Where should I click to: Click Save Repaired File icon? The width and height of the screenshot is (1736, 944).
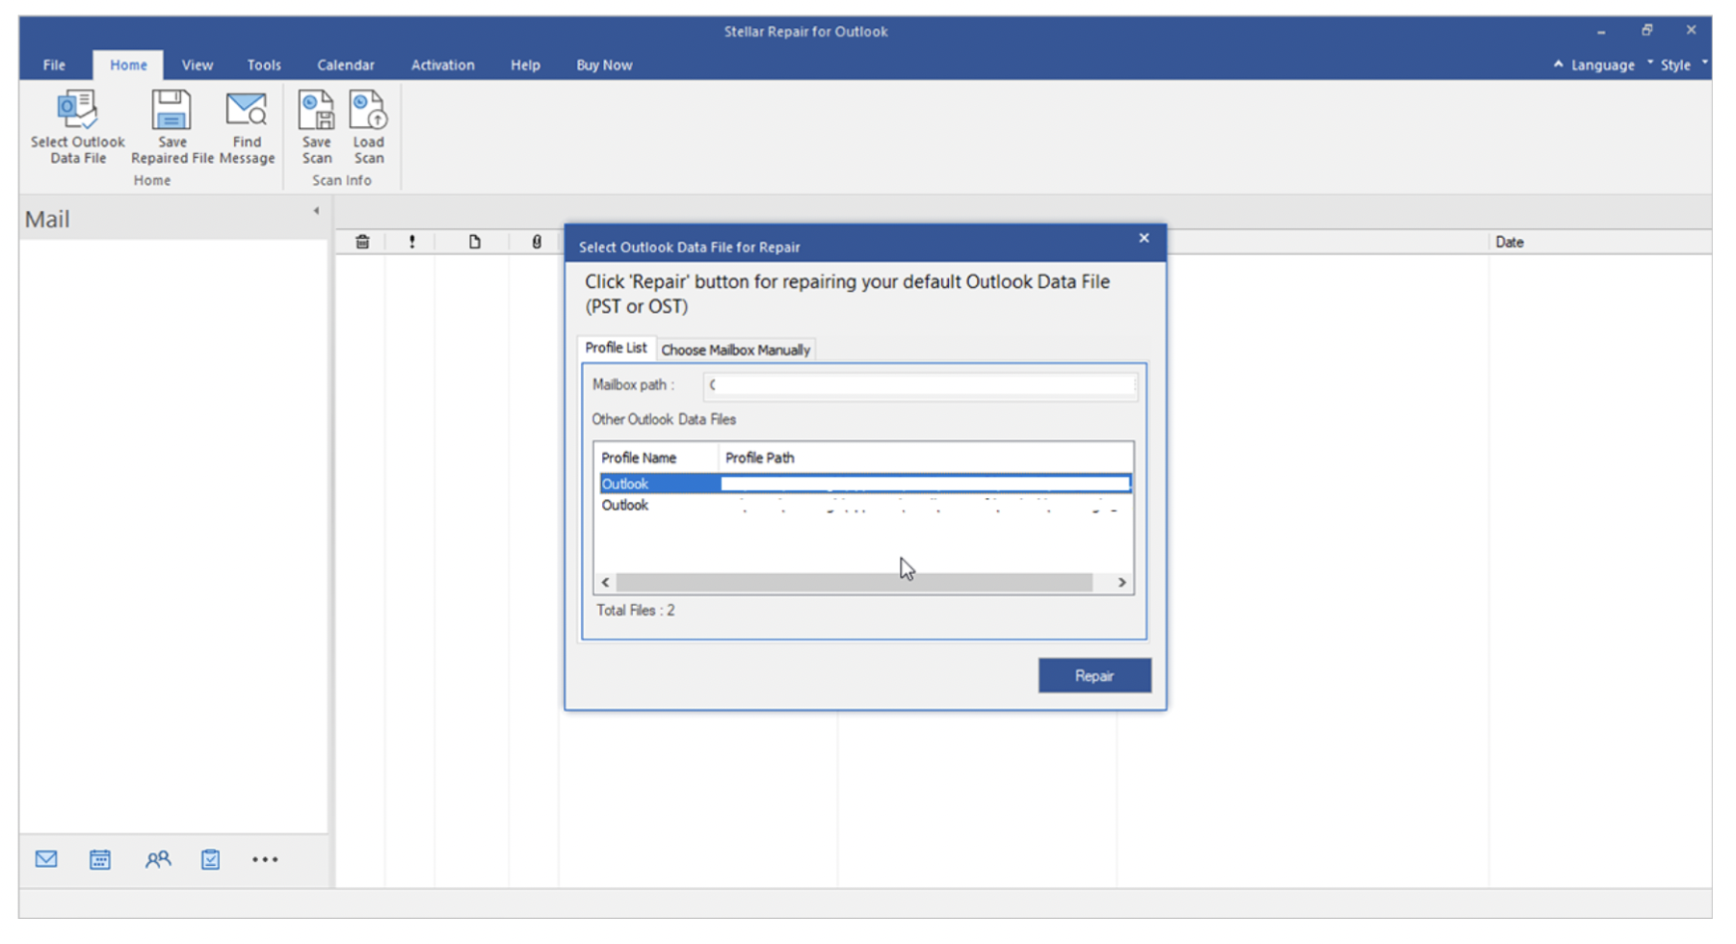coord(171,111)
